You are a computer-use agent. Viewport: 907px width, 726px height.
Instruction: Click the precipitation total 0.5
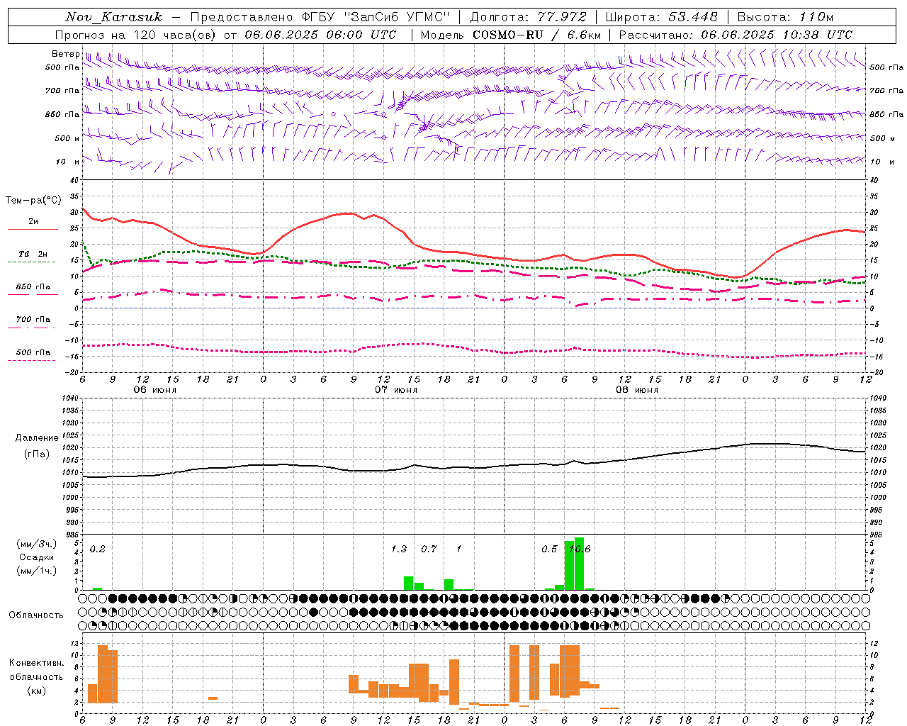549,549
